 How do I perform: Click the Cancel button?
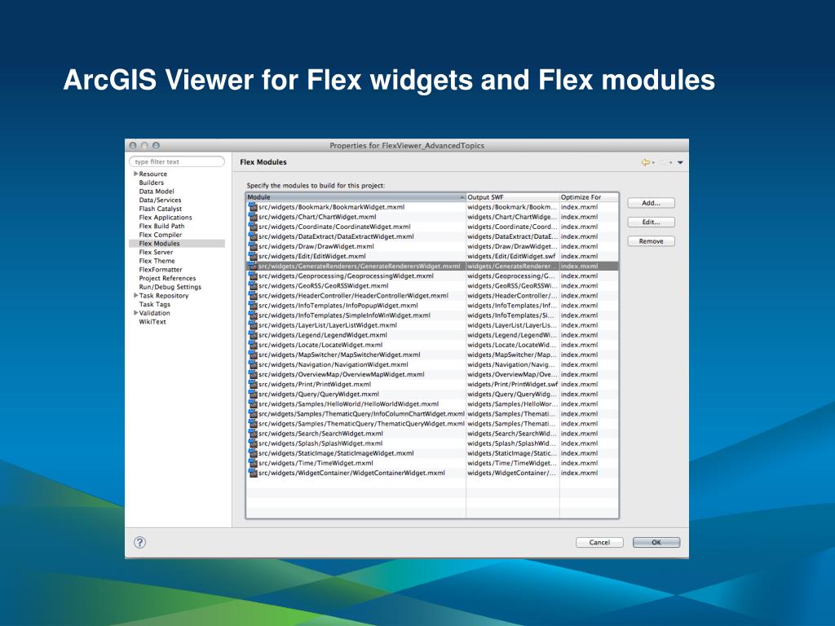pyautogui.click(x=599, y=542)
